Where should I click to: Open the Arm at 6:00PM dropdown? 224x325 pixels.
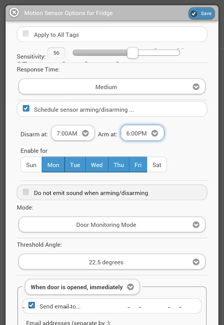point(142,133)
